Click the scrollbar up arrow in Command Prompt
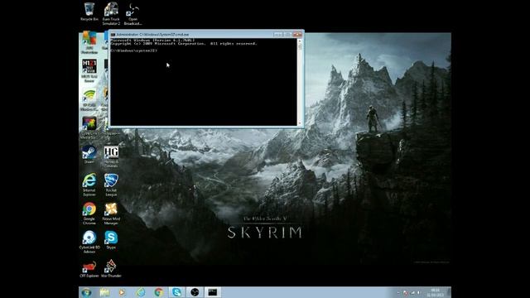This screenshot has width=530, height=298. (300, 41)
